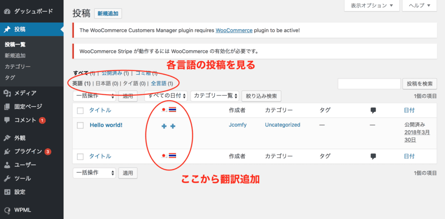The width and height of the screenshot is (445, 219).
Task: Filter by 公開済み published posts
Action: (112, 73)
